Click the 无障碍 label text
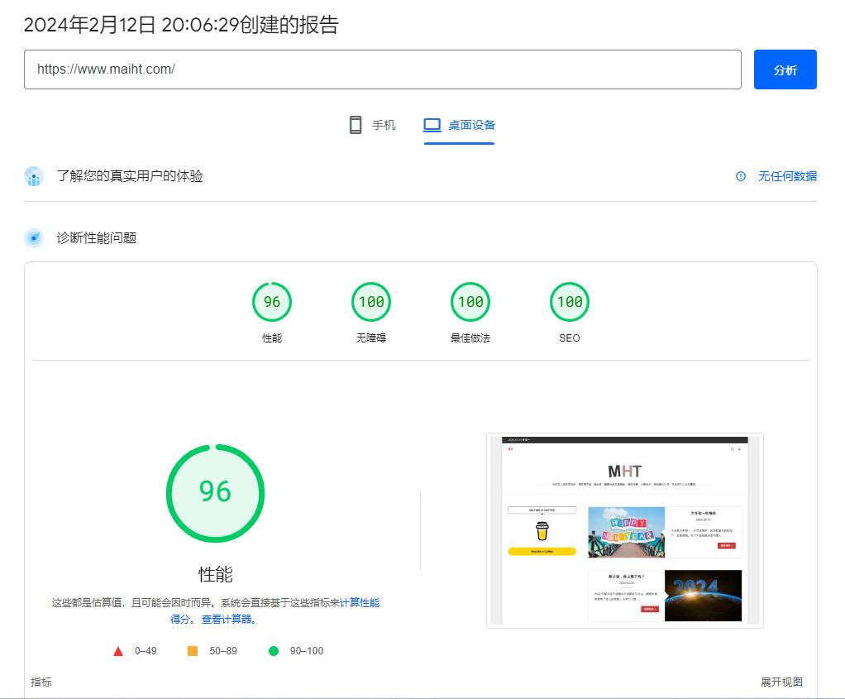Image resolution: width=845 pixels, height=699 pixels. click(370, 338)
